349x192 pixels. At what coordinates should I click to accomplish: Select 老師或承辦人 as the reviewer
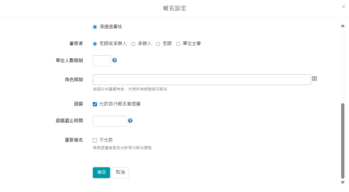[94, 43]
